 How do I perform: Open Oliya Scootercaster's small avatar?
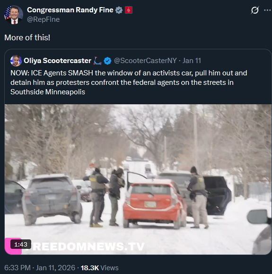click(16, 61)
